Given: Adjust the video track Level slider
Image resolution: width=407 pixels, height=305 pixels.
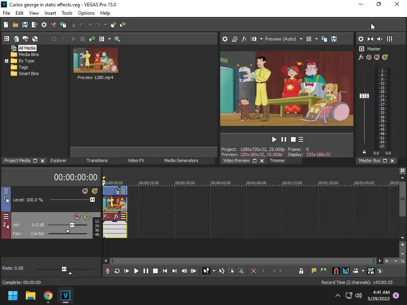Looking at the screenshot, I should pyautogui.click(x=92, y=200).
